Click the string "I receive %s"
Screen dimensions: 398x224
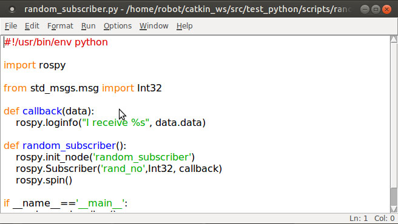pos(115,123)
